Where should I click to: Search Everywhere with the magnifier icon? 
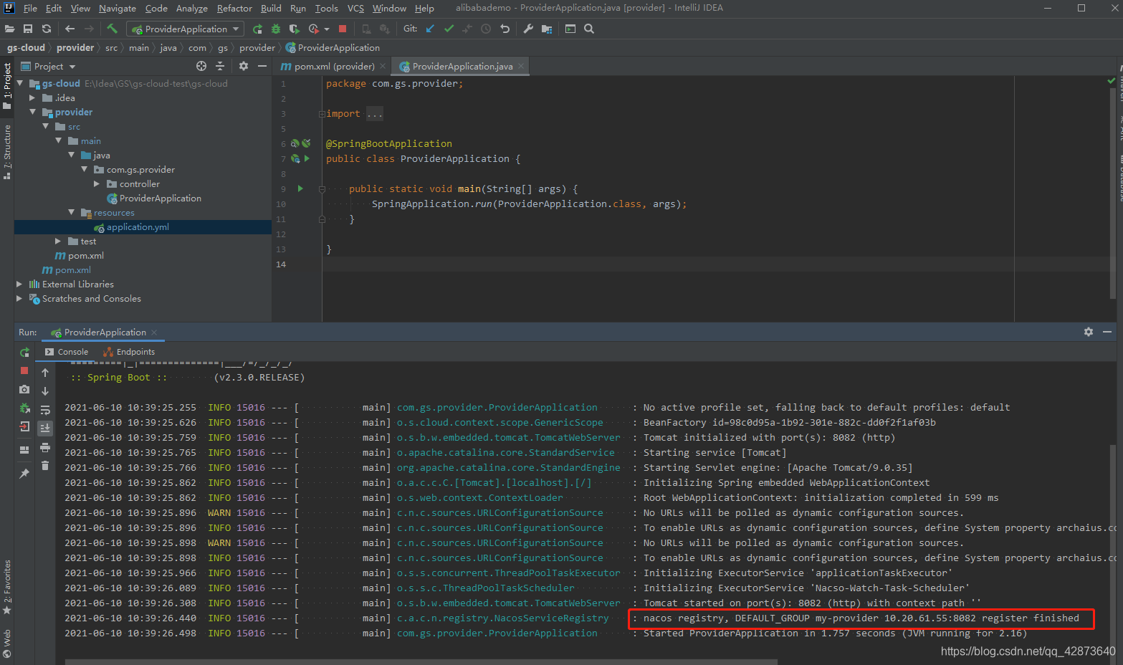tap(589, 29)
